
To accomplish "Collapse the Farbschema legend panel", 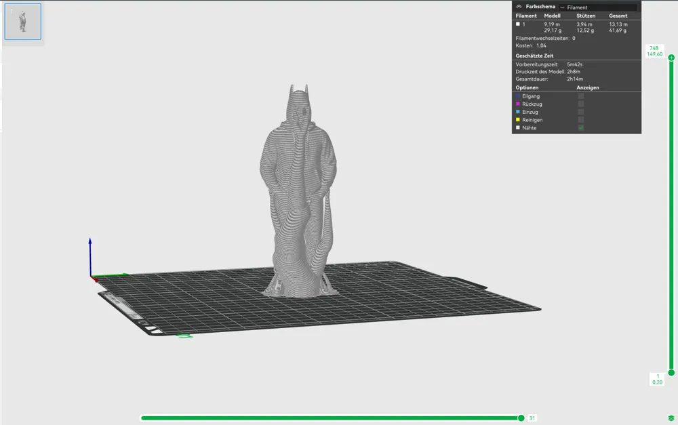I will pos(519,7).
